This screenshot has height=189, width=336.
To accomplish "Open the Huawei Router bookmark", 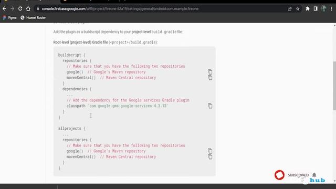I will [x=33, y=17].
